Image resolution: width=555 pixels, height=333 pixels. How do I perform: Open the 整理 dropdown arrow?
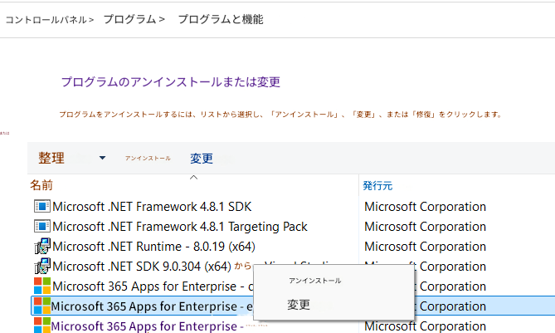102,158
